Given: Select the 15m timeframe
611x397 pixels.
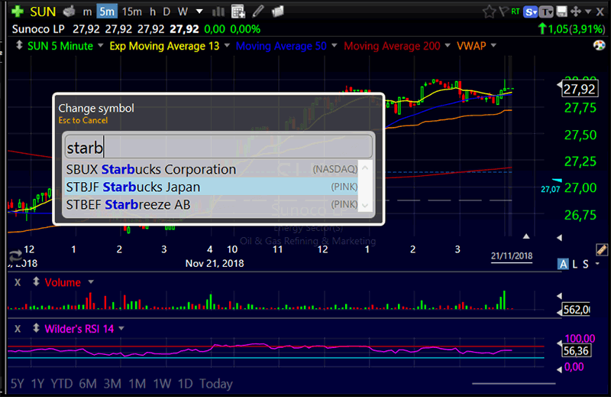Looking at the screenshot, I should (x=131, y=11).
